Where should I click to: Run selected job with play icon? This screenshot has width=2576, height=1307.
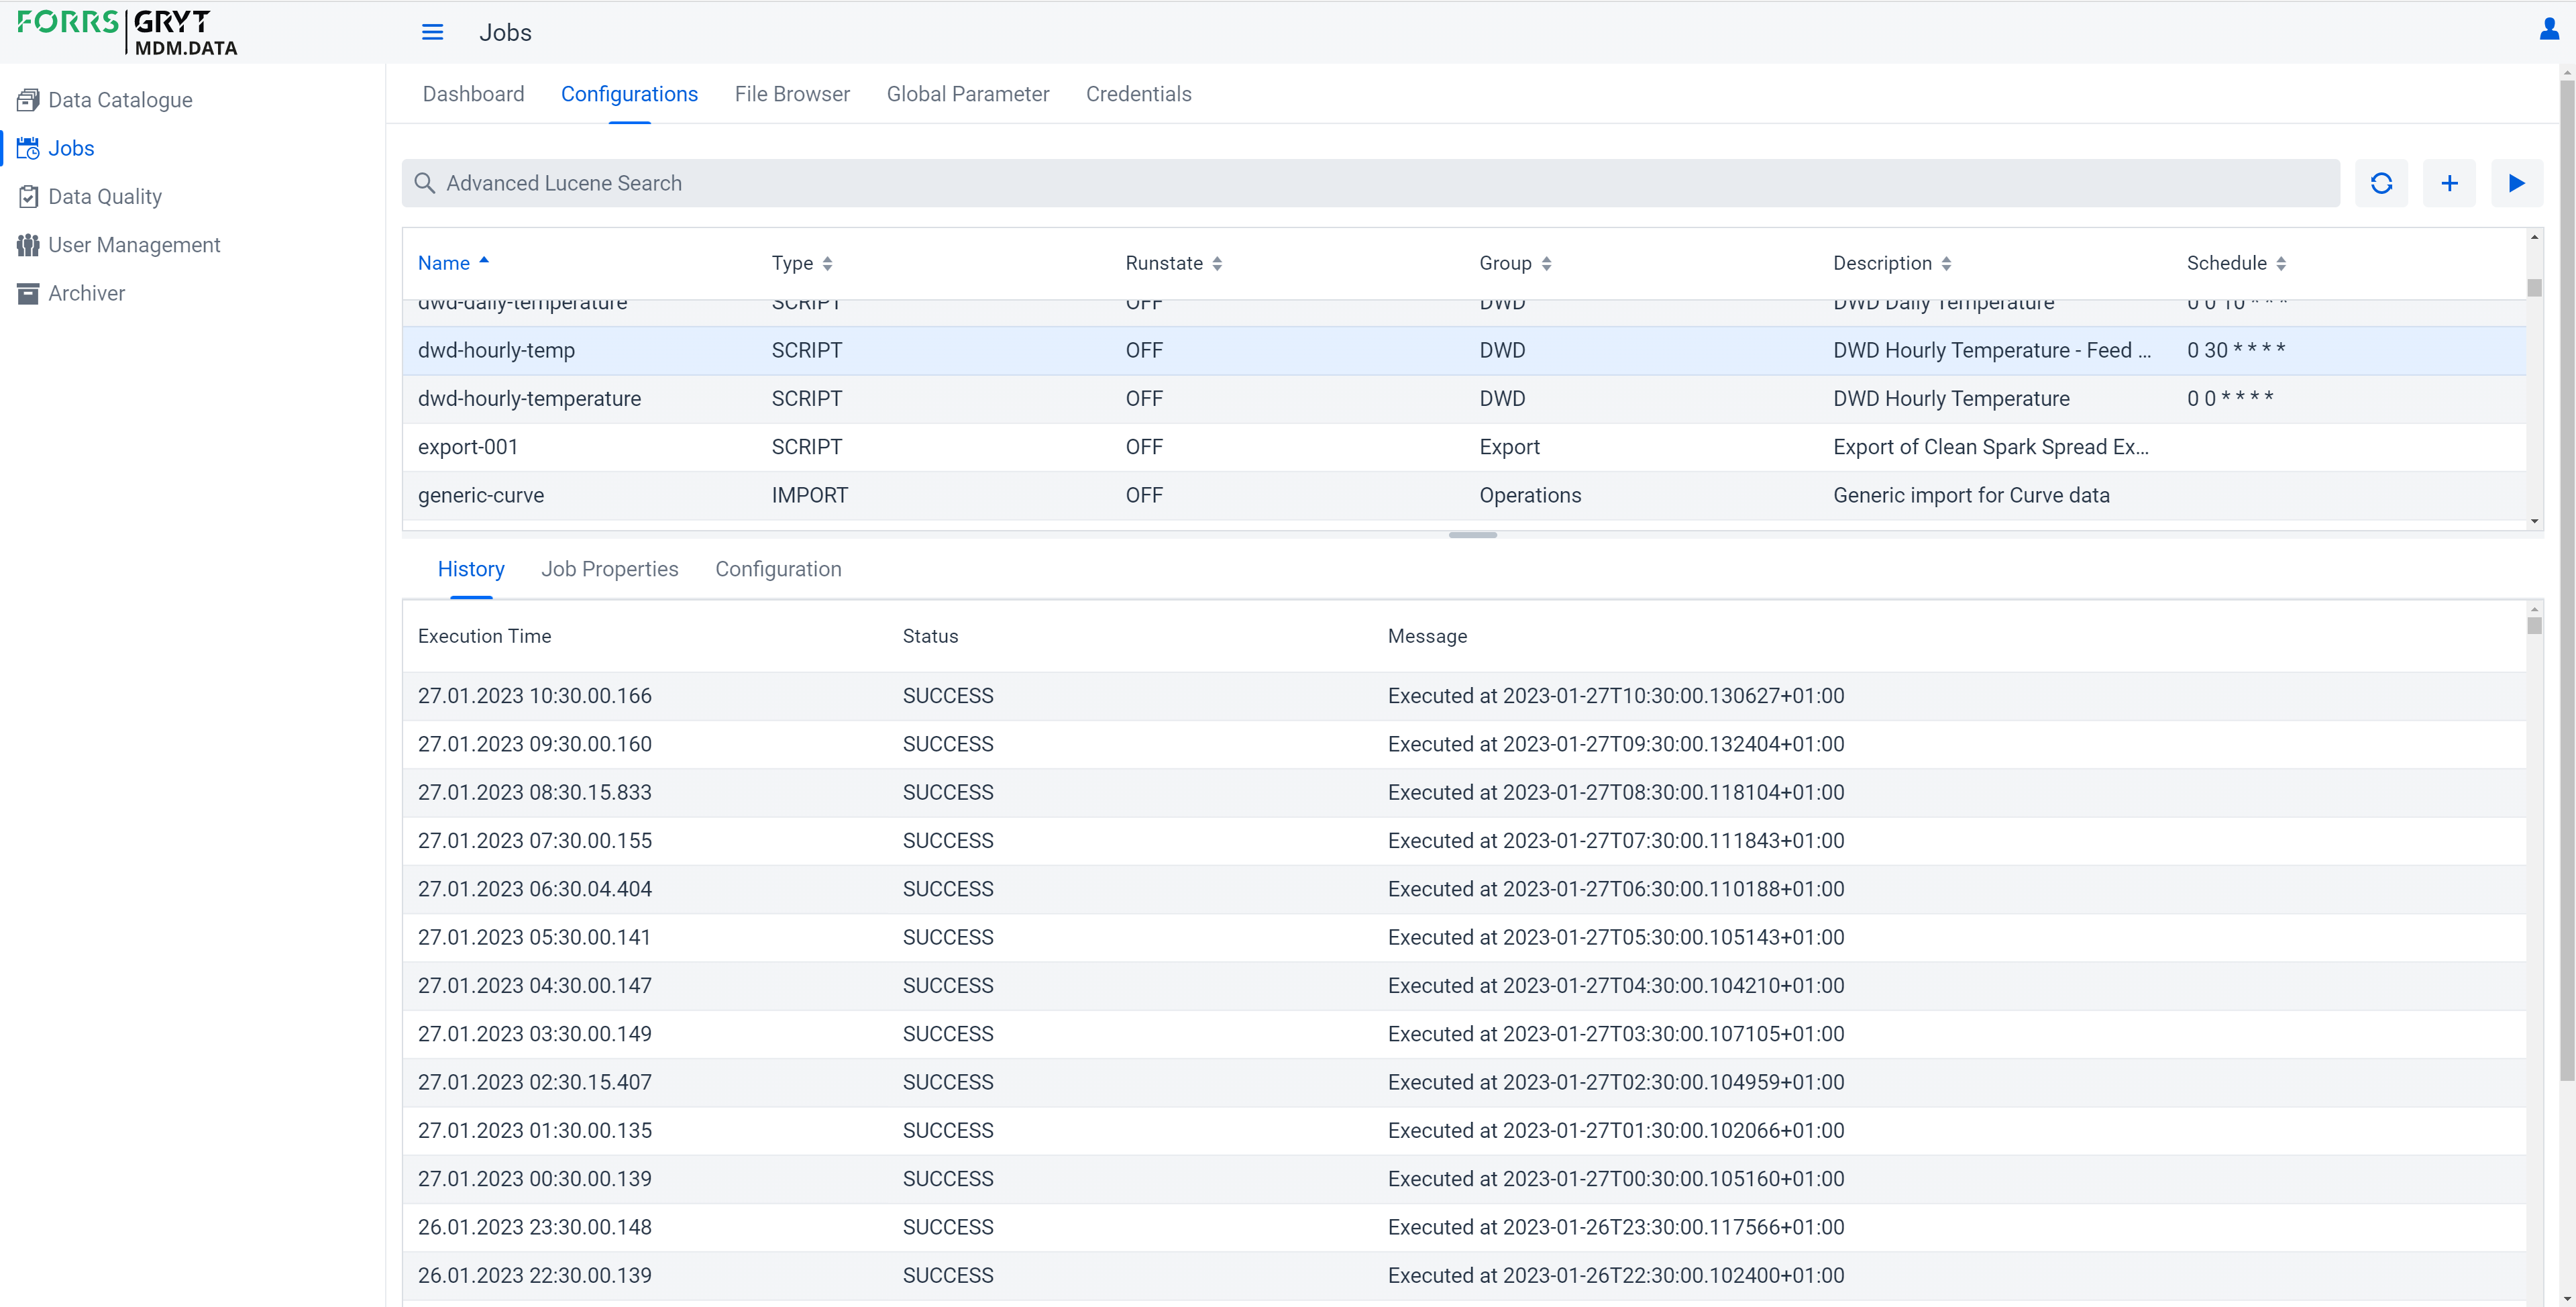point(2517,183)
